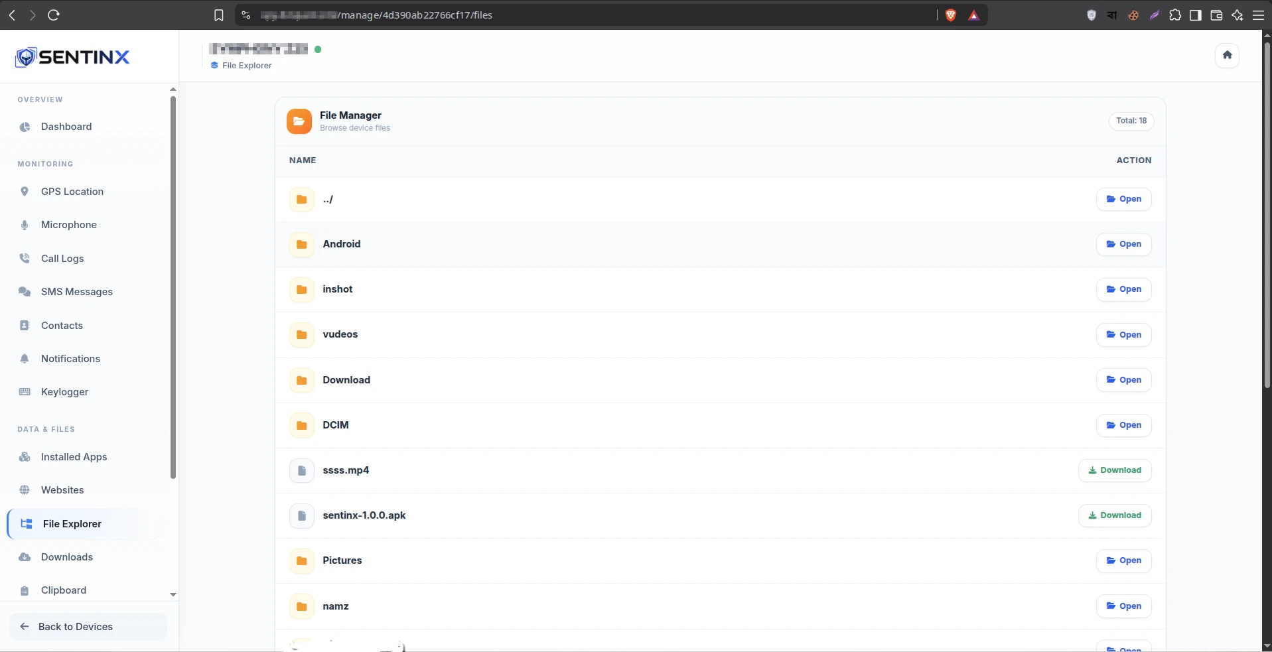This screenshot has width=1272, height=652.
Task: Open the Microphone monitoring page
Action: [69, 225]
